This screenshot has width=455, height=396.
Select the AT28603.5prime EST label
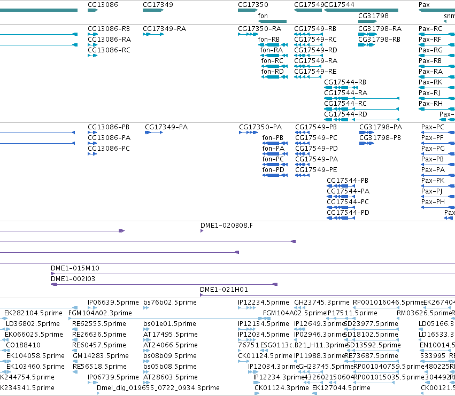(171, 377)
